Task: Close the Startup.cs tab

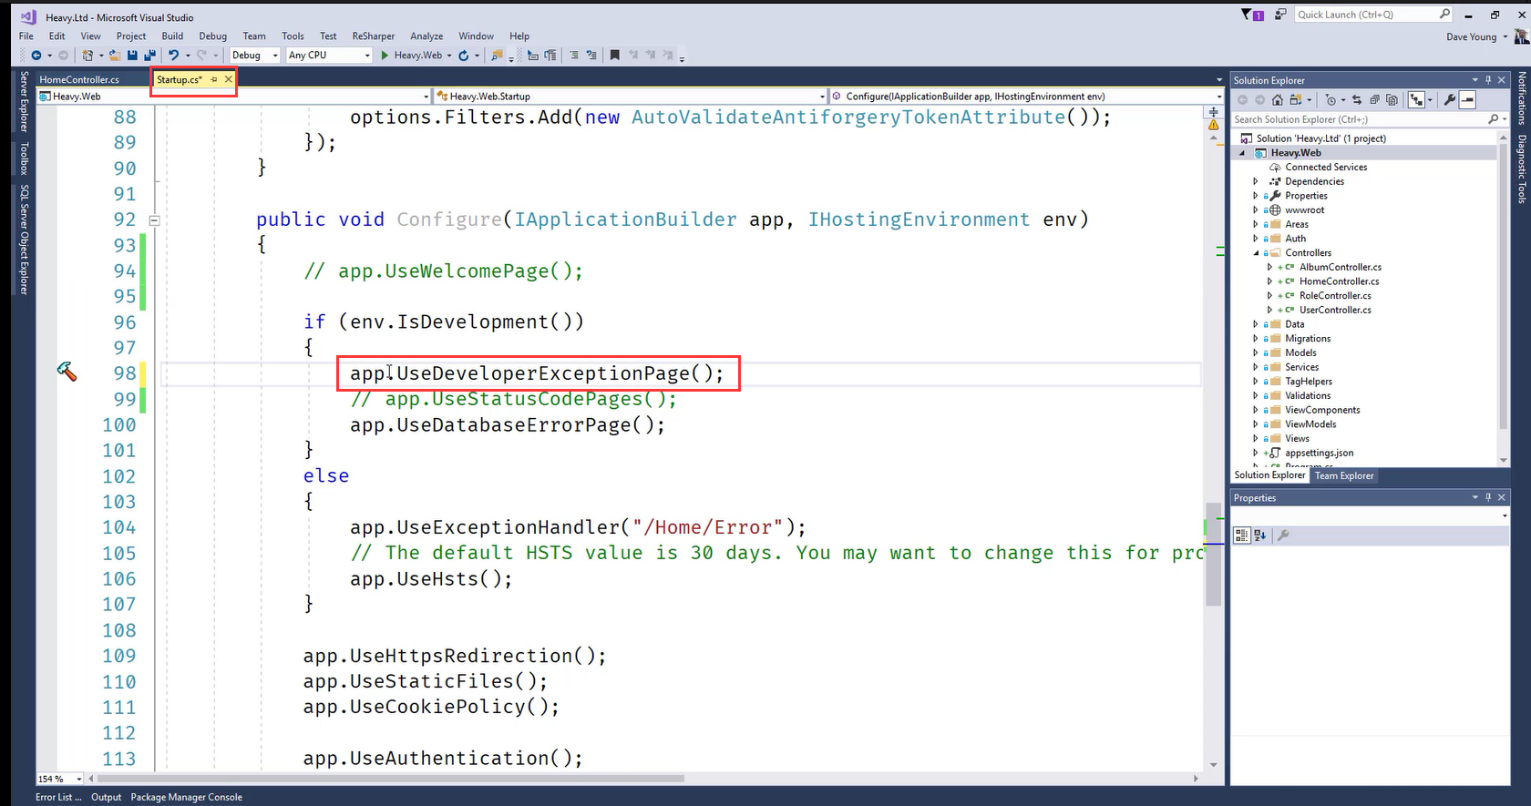Action: click(229, 80)
